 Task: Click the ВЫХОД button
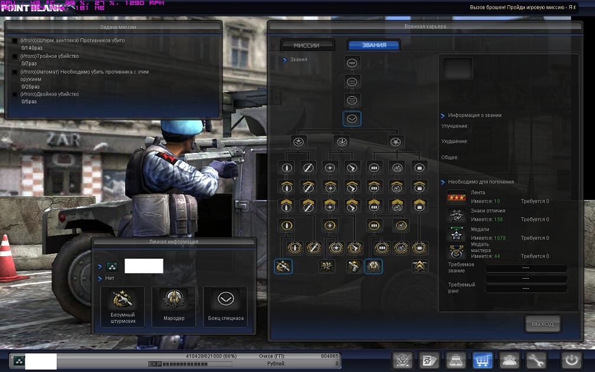pyautogui.click(x=542, y=324)
